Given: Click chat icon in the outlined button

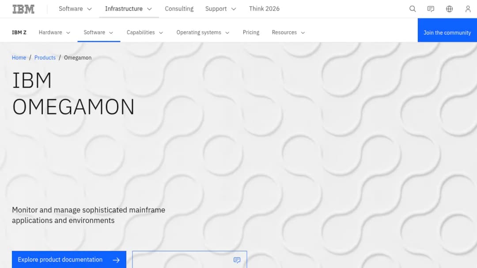Looking at the screenshot, I should coord(237,260).
